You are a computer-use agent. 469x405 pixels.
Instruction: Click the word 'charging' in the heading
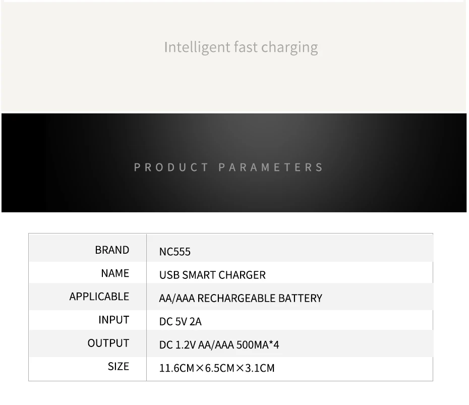pyautogui.click(x=289, y=48)
